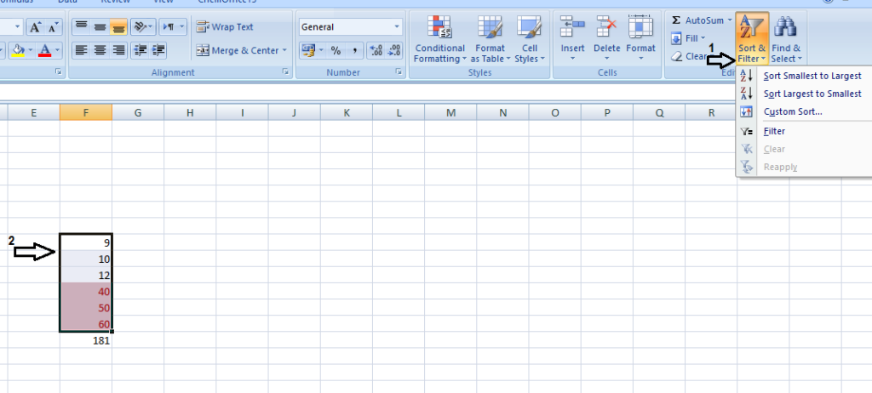The image size is (872, 393).
Task: Click Insert cells button
Action: click(572, 38)
